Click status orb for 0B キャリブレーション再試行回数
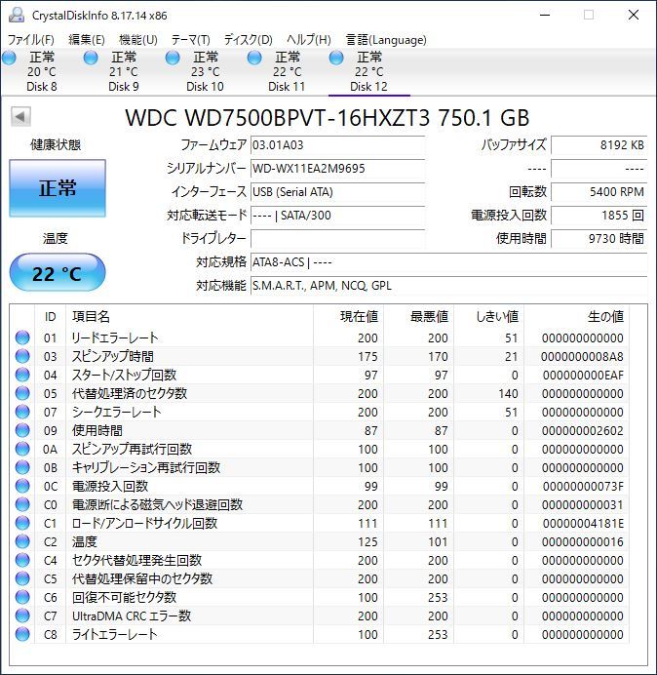657x675 pixels. [x=22, y=467]
